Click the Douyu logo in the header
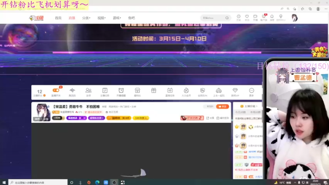Image resolution: width=329 pixels, height=185 pixels. point(36,18)
